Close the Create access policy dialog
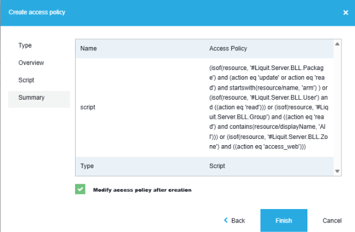355x232 pixels. (345, 12)
